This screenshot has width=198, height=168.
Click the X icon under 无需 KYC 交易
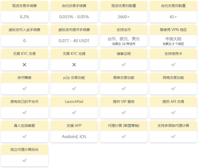coord(24,65)
